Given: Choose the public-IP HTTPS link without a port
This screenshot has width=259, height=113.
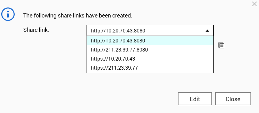Looking at the screenshot, I should click(x=150, y=68).
